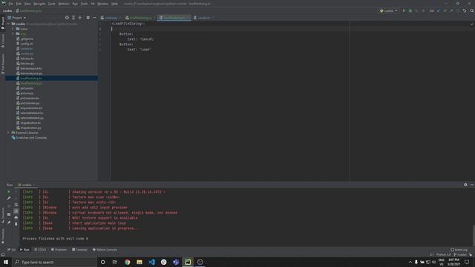Select Scratches and Consoles in project tree
The image size is (475, 267).
coord(31,138)
